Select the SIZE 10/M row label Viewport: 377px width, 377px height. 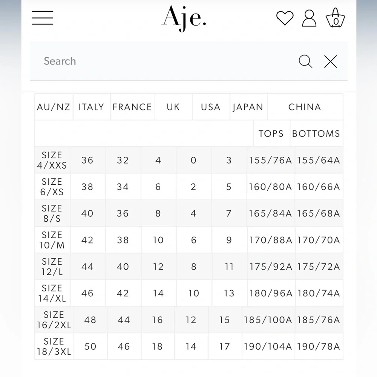[52, 240]
